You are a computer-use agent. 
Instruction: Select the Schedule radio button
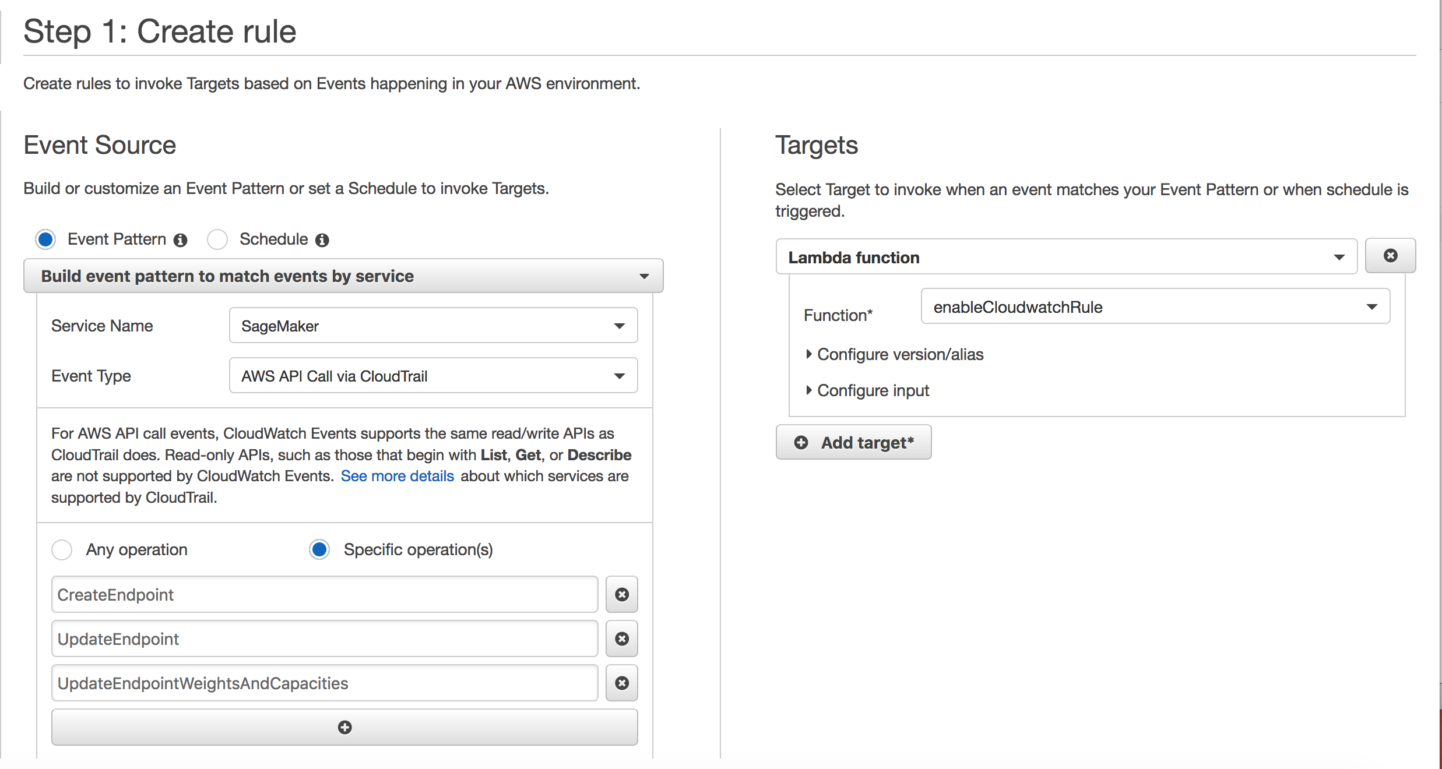point(217,239)
